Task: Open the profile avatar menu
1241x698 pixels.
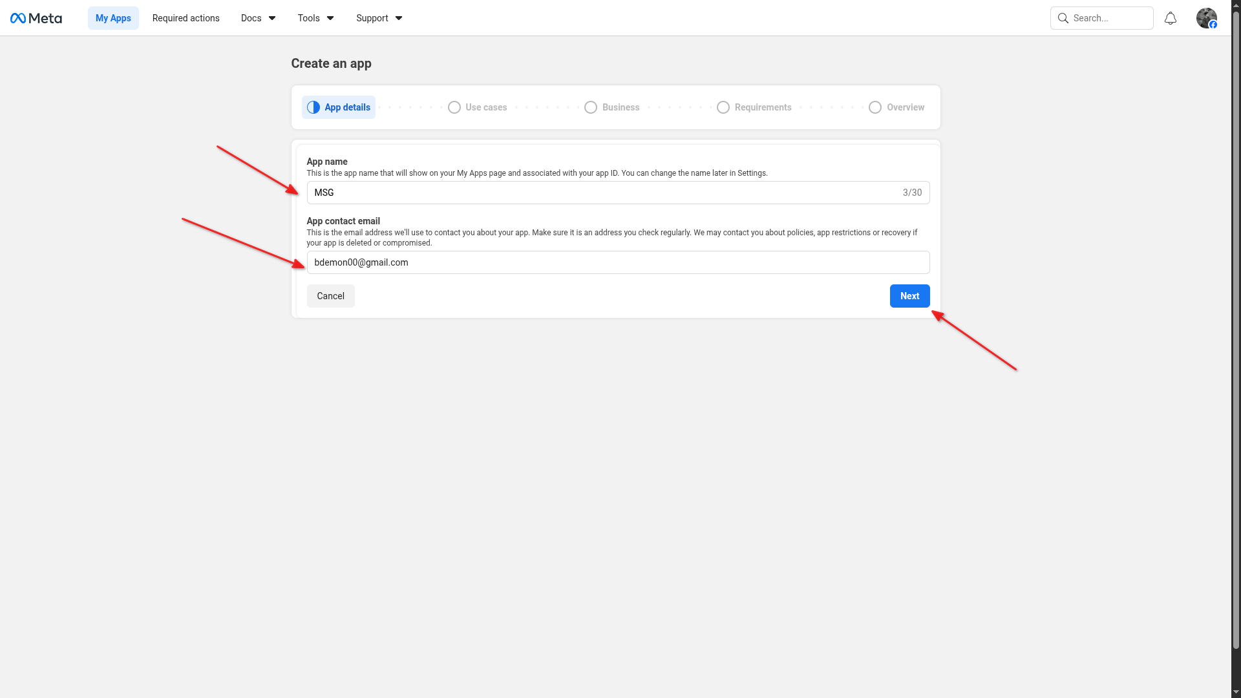Action: [1206, 18]
